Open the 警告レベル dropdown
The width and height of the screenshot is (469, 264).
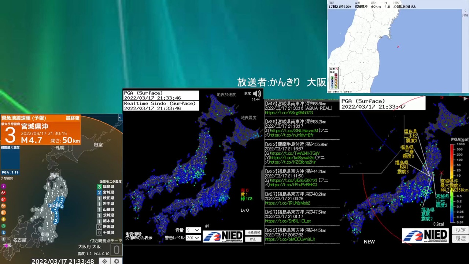[193, 238]
